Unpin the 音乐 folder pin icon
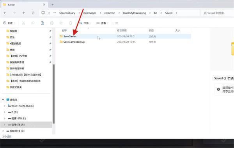Viewport: 234px width, 148px height. pos(50,37)
